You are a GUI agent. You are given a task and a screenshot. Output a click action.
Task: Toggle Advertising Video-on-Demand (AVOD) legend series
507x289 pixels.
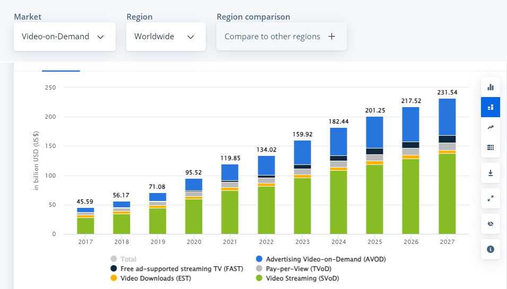[x=321, y=259]
